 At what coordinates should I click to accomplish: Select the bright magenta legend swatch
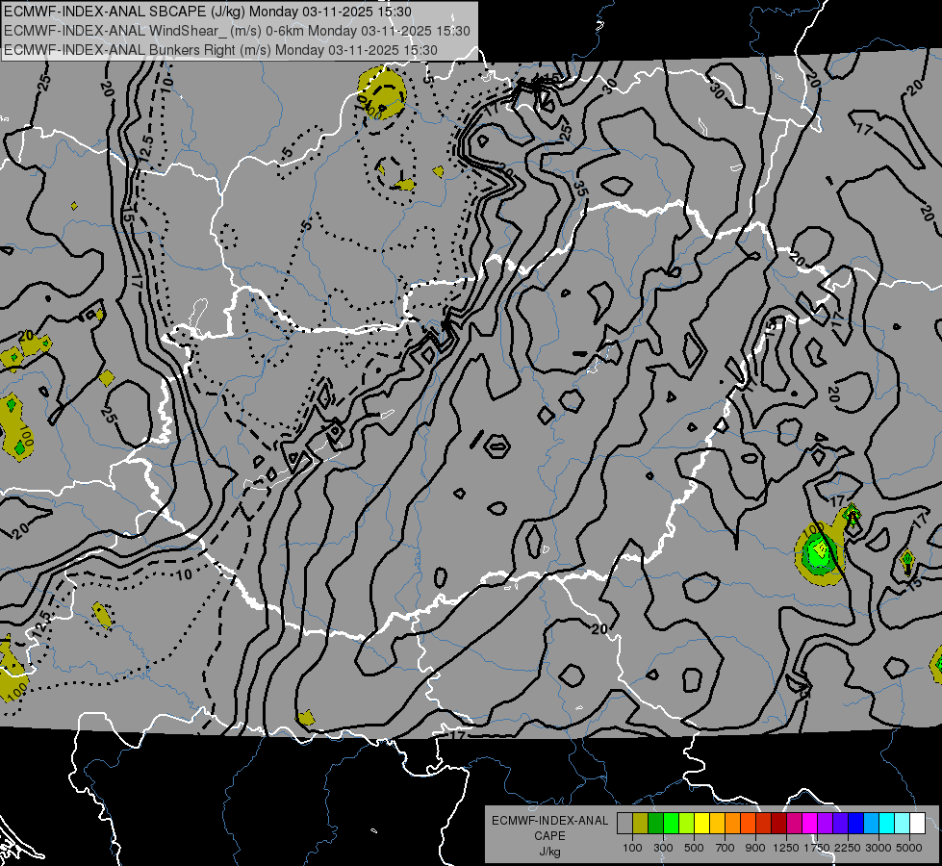(810, 824)
